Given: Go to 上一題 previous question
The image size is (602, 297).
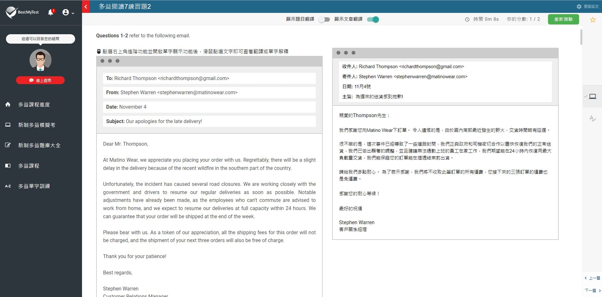Looking at the screenshot, I should (592, 278).
